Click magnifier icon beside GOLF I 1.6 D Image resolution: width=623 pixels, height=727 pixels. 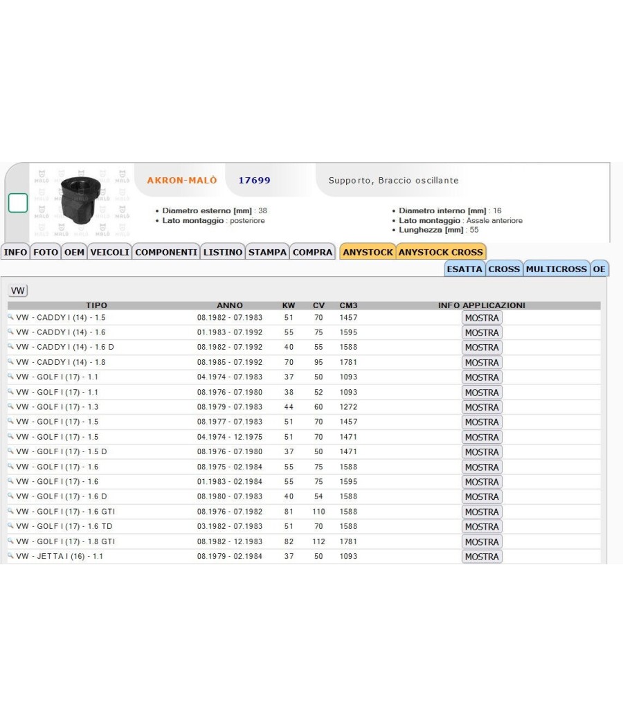pos(10,496)
